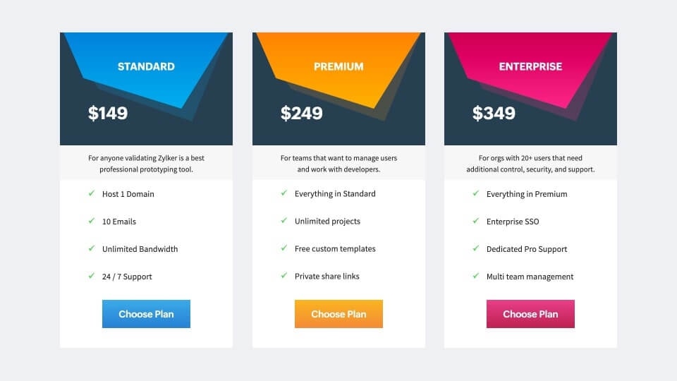
Task: Click the Dedicated Pro Support feature text
Action: point(527,249)
